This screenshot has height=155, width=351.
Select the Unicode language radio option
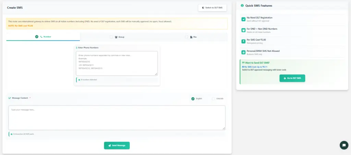[214, 99]
